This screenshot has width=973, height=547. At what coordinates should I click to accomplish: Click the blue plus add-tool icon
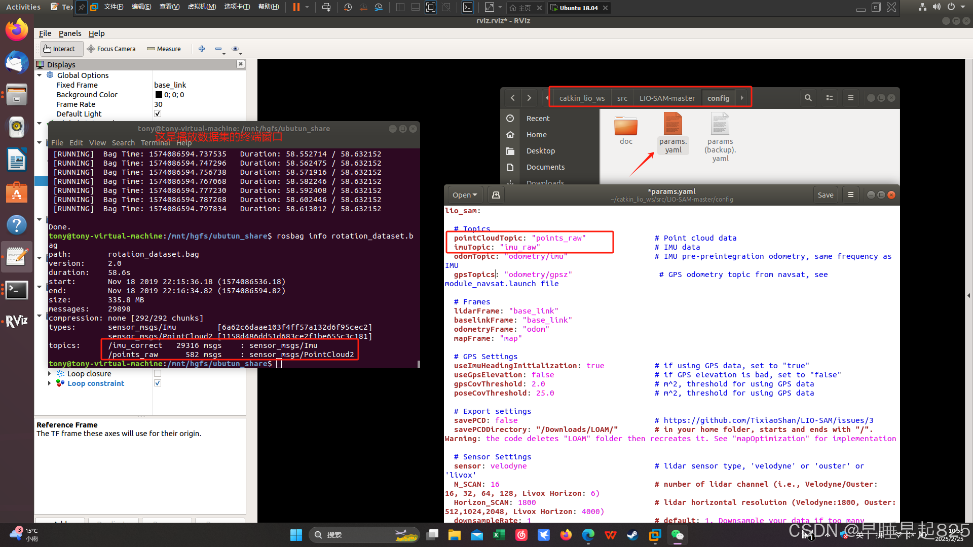202,49
